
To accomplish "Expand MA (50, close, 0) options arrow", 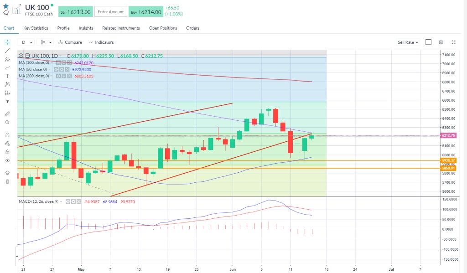I will 49,69.
